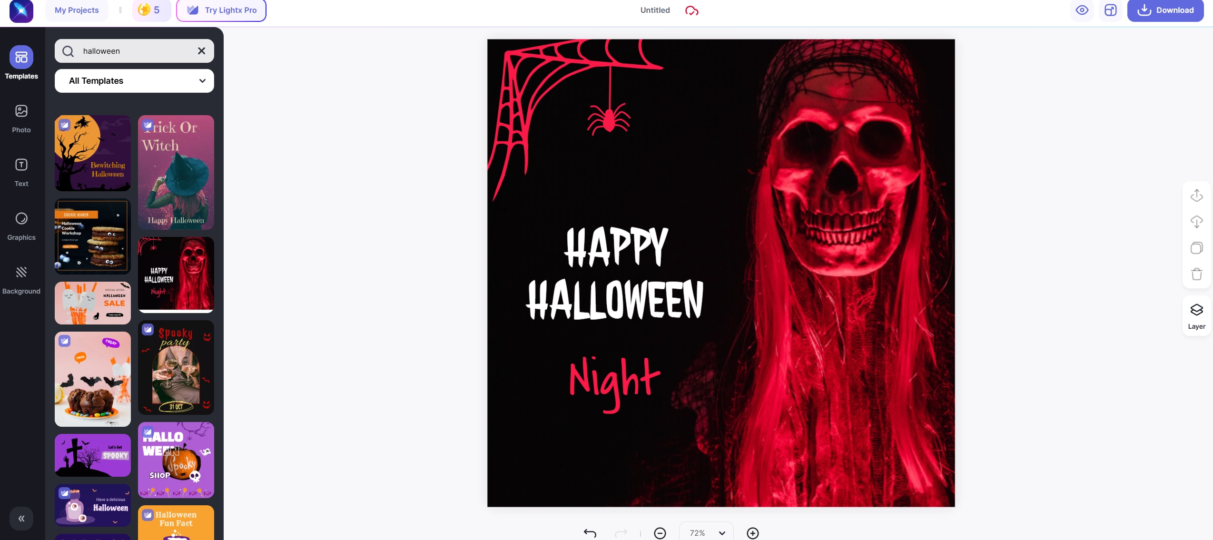Select the Spooky Party template thumbnail
Screen dimensions: 1213x540
[176, 368]
